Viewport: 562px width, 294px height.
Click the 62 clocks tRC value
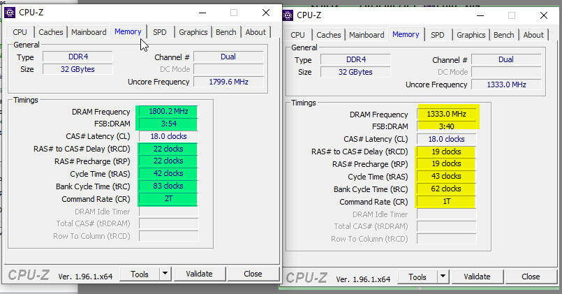click(x=446, y=189)
